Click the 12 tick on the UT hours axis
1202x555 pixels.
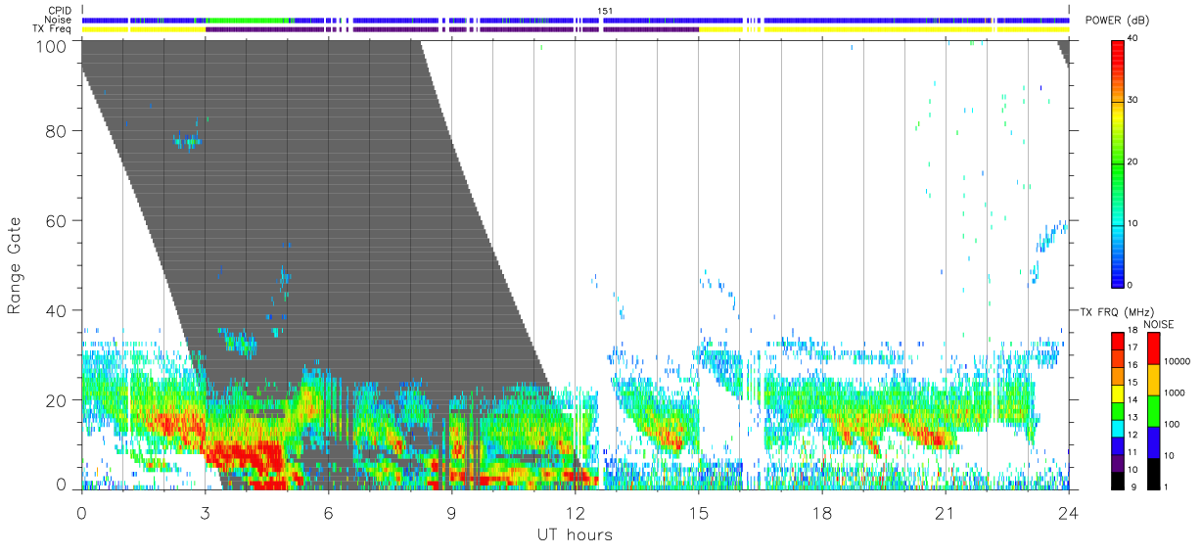(575, 512)
